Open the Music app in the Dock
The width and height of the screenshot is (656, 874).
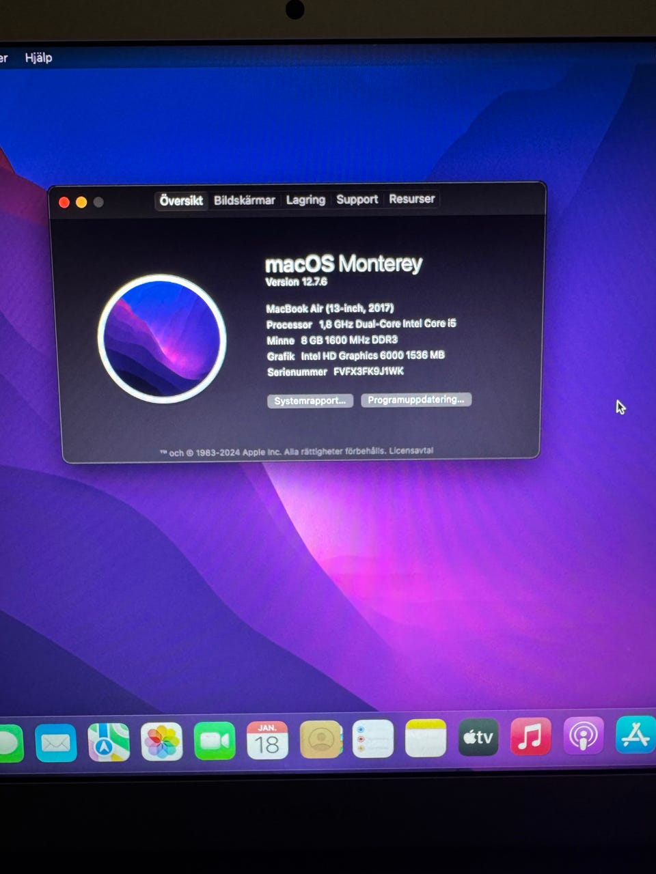point(531,737)
